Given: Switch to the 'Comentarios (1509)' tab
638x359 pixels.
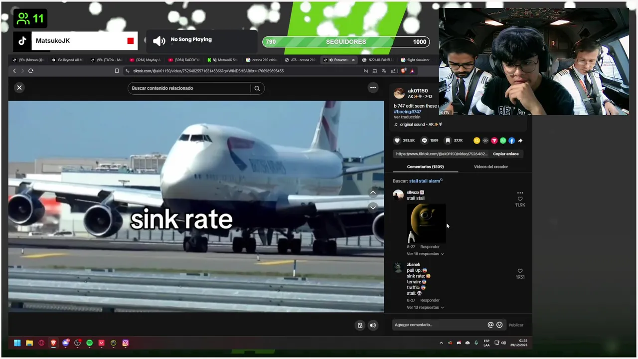Looking at the screenshot, I should (x=425, y=167).
